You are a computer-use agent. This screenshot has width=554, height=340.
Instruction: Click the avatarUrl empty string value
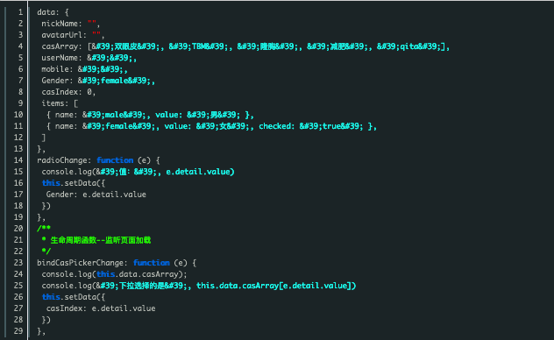pyautogui.click(x=96, y=34)
